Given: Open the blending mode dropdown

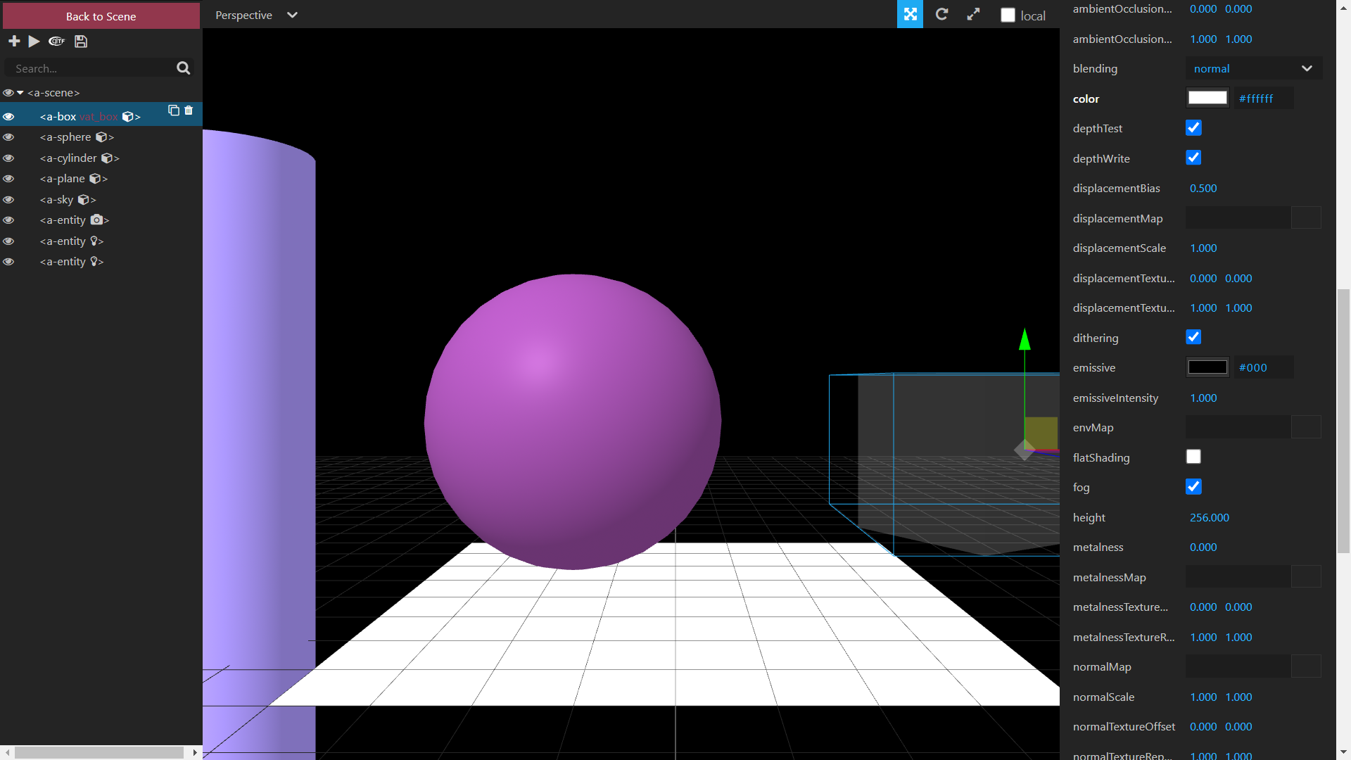Looking at the screenshot, I should click(1253, 68).
